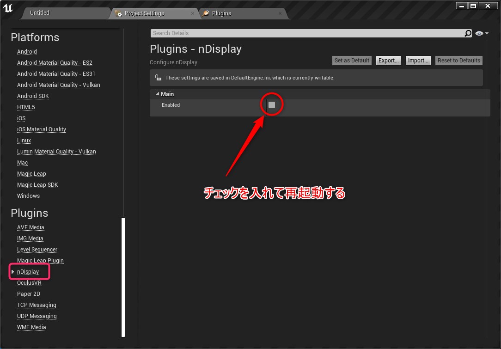Select nDisplay in the Plugins list

point(28,272)
